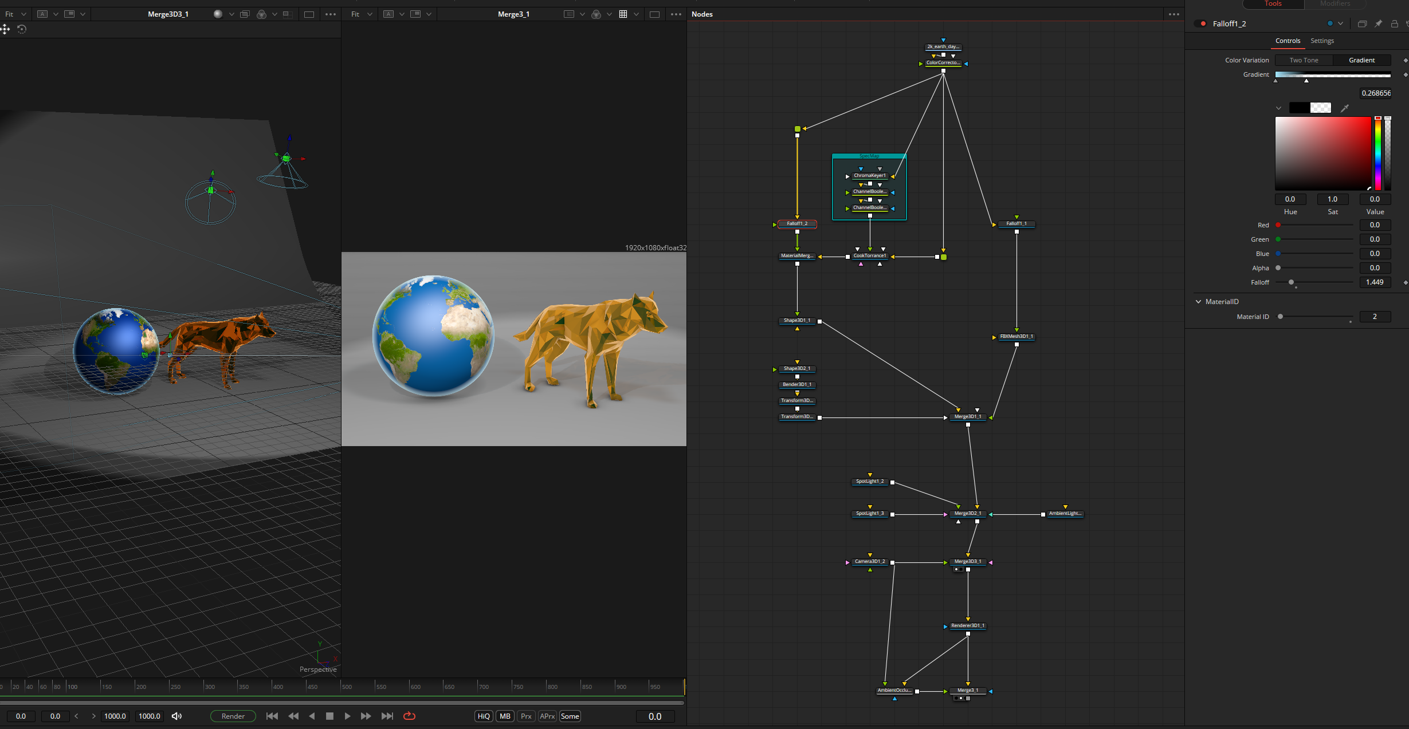Click the gradient position field 0.268656
This screenshot has height=729, width=1409.
click(1375, 93)
